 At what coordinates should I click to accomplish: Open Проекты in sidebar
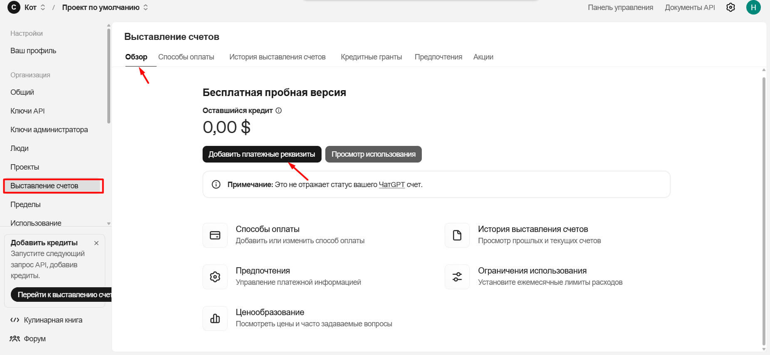tap(25, 167)
